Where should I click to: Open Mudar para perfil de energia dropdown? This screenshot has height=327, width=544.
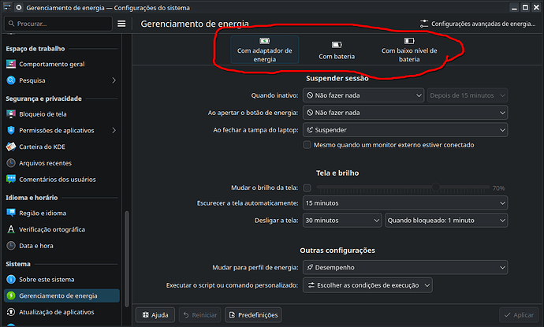coord(404,268)
